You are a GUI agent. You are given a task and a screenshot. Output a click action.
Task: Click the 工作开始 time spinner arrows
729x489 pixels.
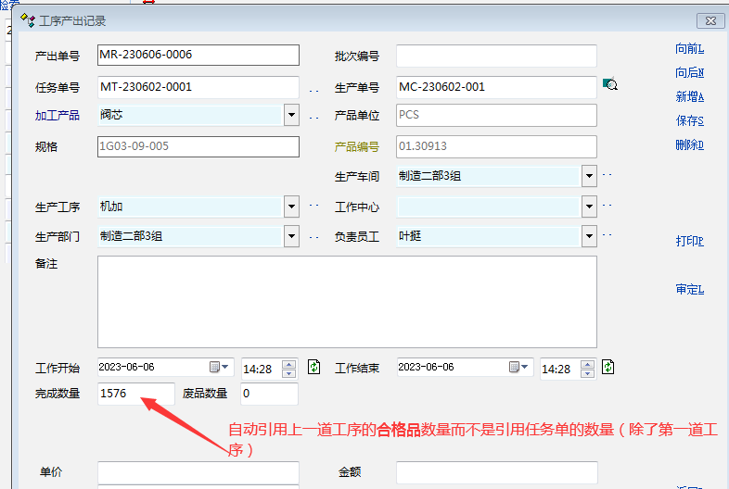click(288, 368)
